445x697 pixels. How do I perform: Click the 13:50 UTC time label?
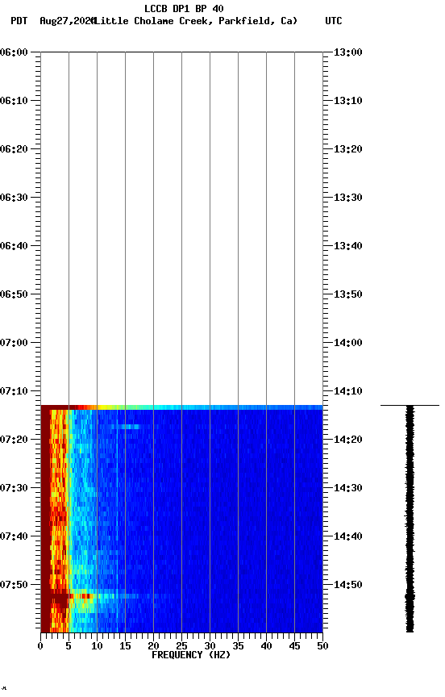[348, 294]
